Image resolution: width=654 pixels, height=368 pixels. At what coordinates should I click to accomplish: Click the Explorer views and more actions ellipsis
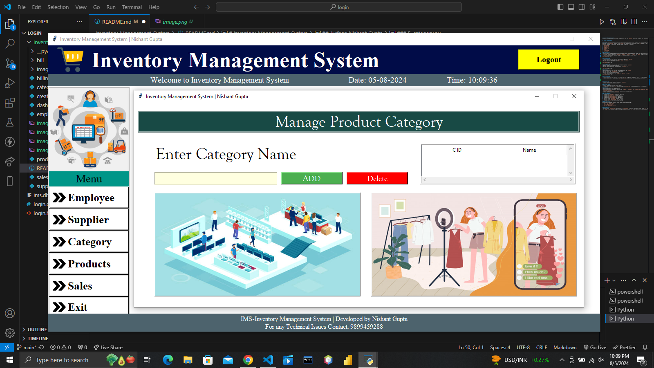pos(79,22)
